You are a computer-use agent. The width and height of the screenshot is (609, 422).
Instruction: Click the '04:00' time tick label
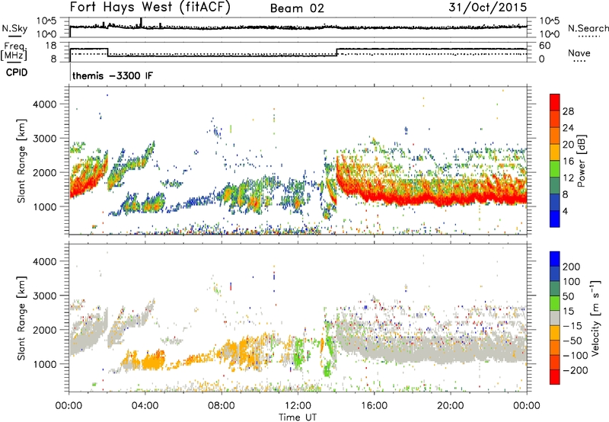145,406
